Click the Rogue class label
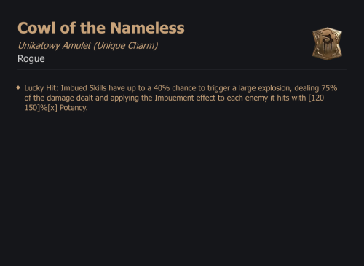 (31, 59)
